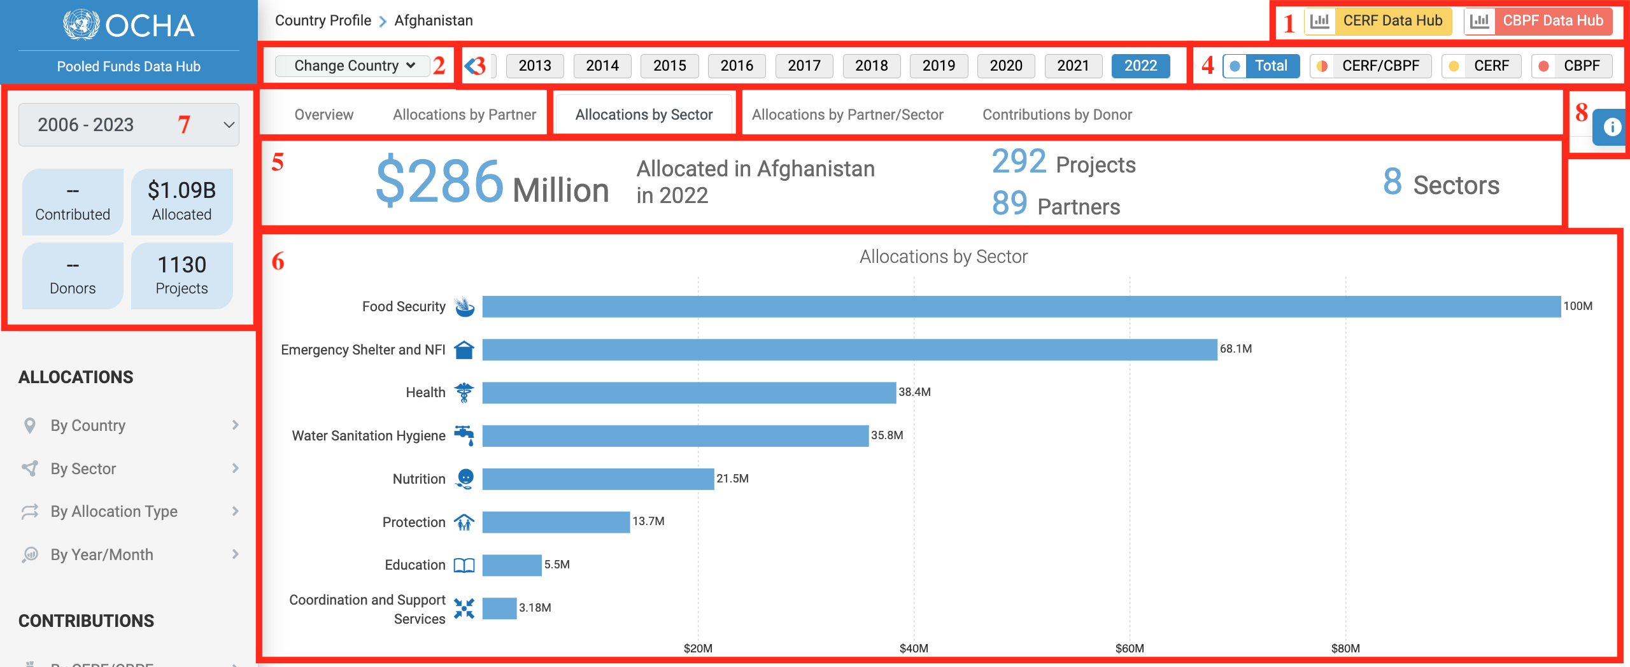This screenshot has height=667, width=1630.
Task: Select the CBPF funding filter
Action: click(x=1571, y=66)
